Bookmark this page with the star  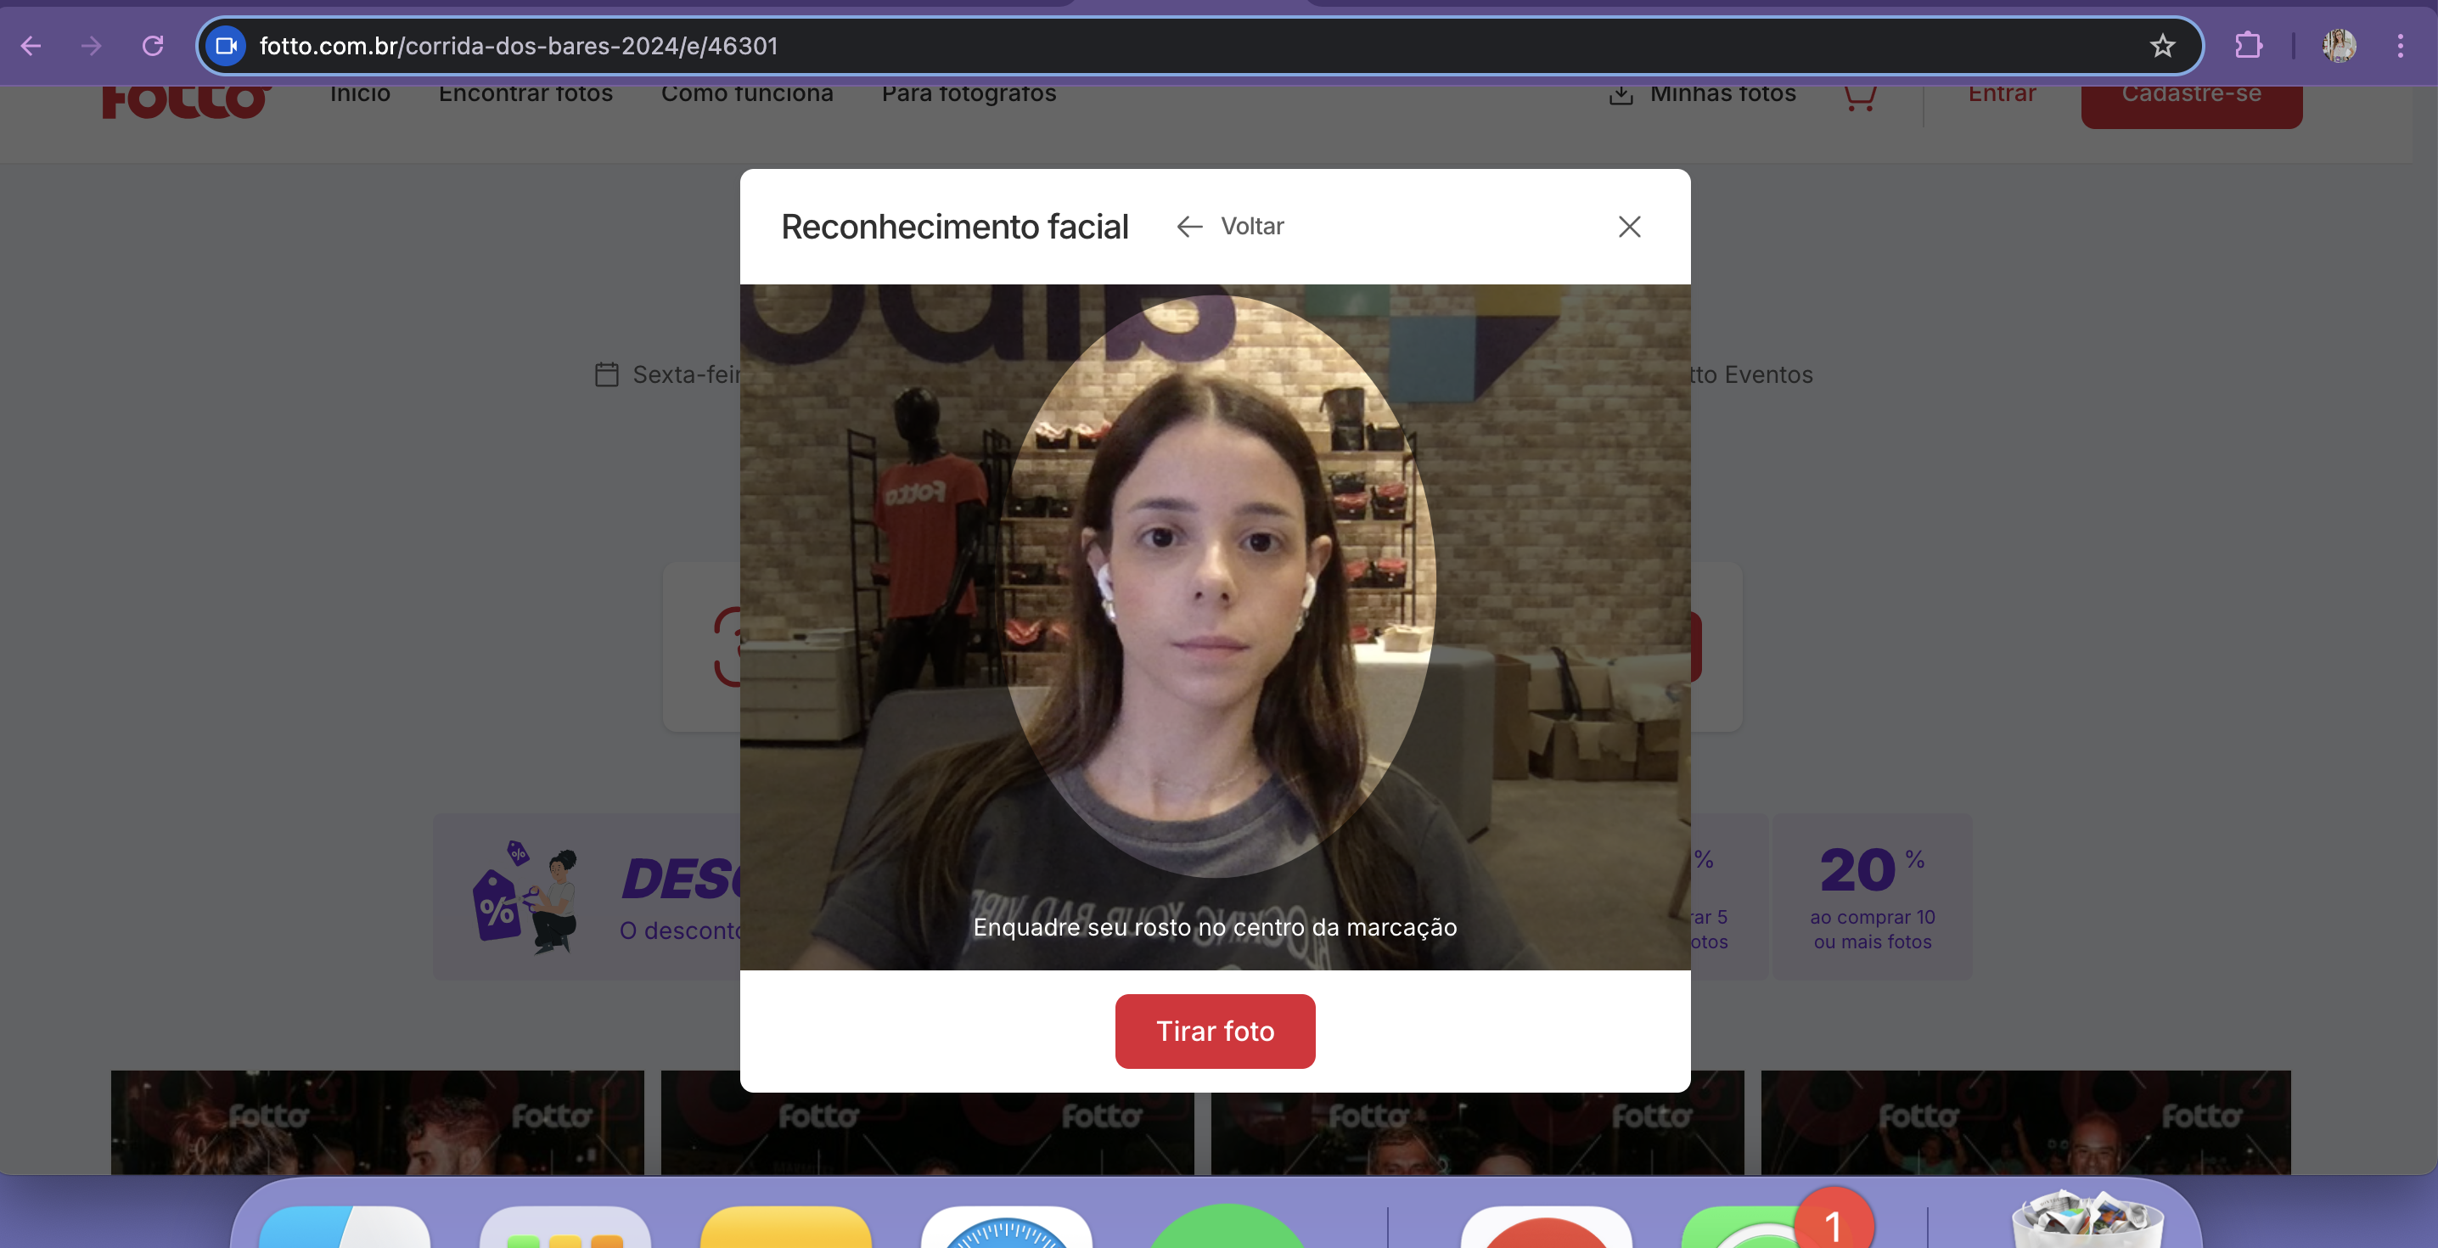click(2163, 46)
